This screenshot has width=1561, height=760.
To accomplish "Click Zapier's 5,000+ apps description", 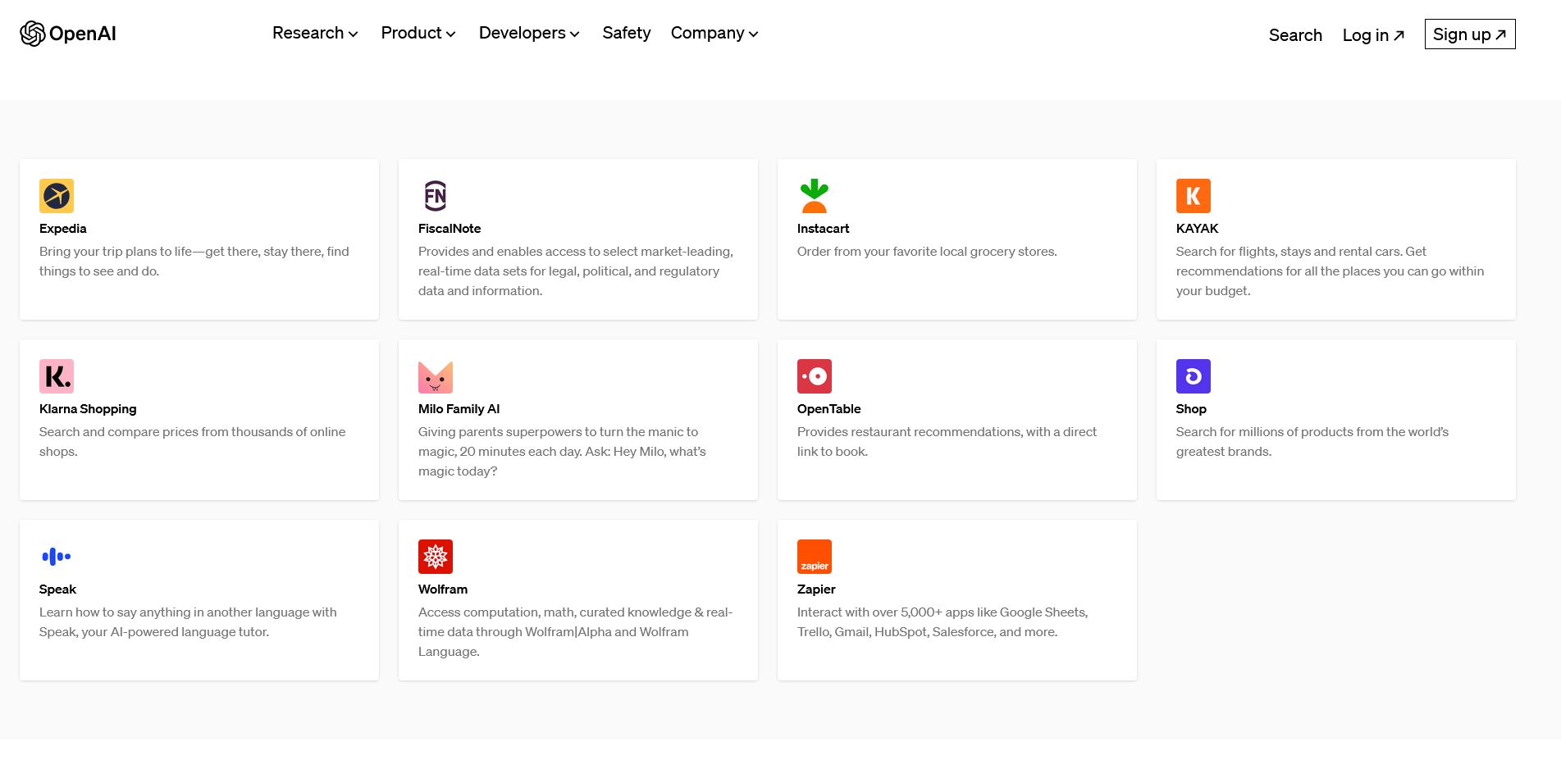I will (943, 622).
